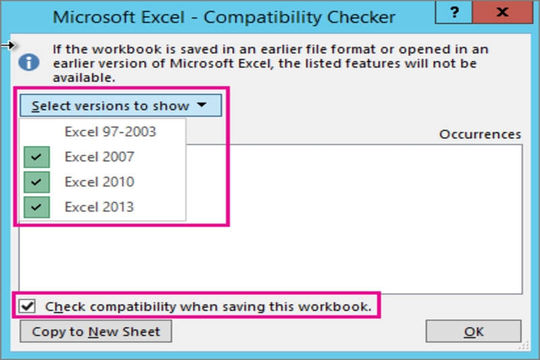
Task: Click the arrow on Select versions button
Action: coord(202,105)
